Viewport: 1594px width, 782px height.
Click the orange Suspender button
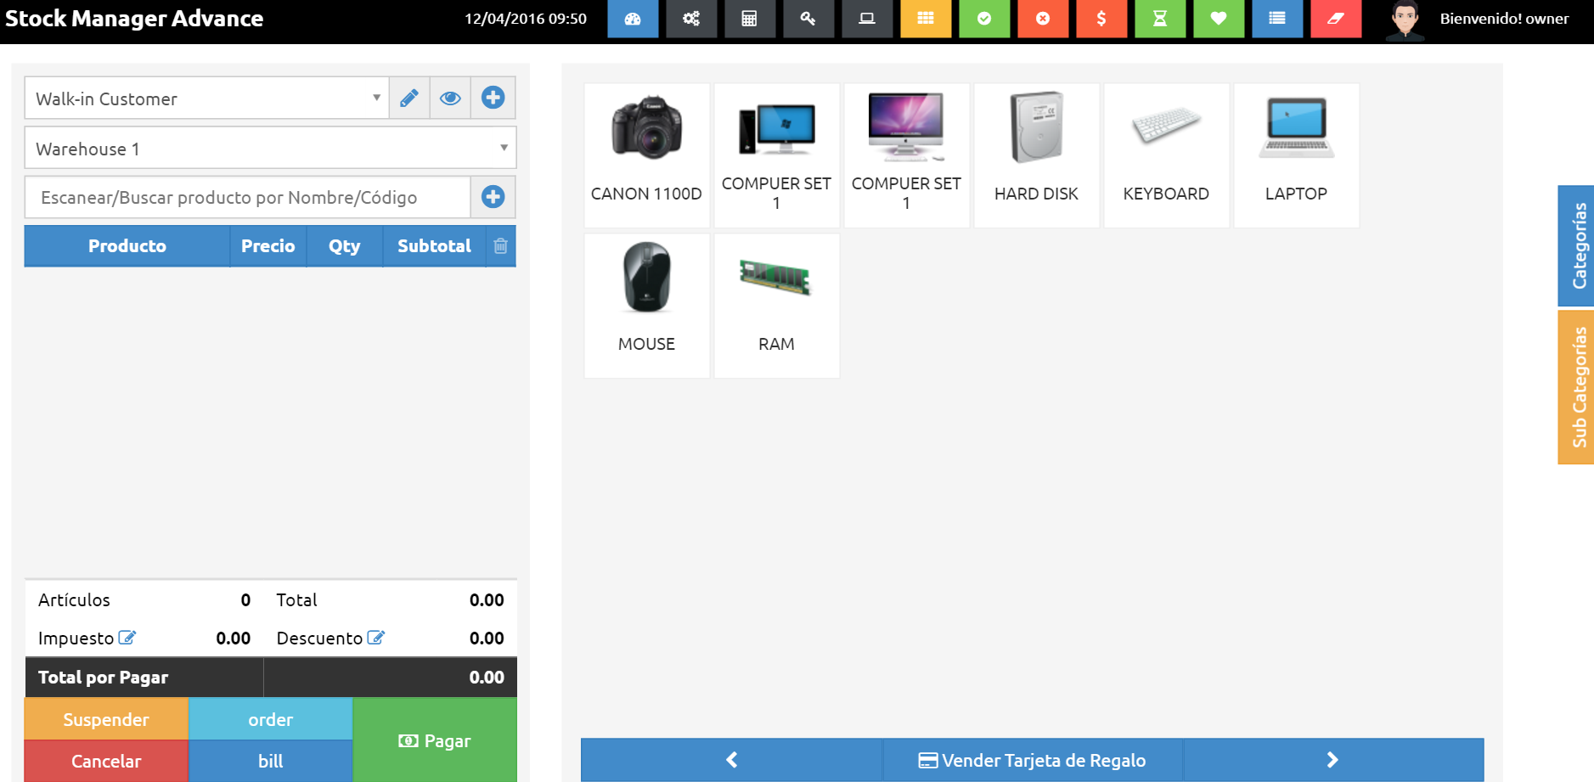pyautogui.click(x=106, y=719)
